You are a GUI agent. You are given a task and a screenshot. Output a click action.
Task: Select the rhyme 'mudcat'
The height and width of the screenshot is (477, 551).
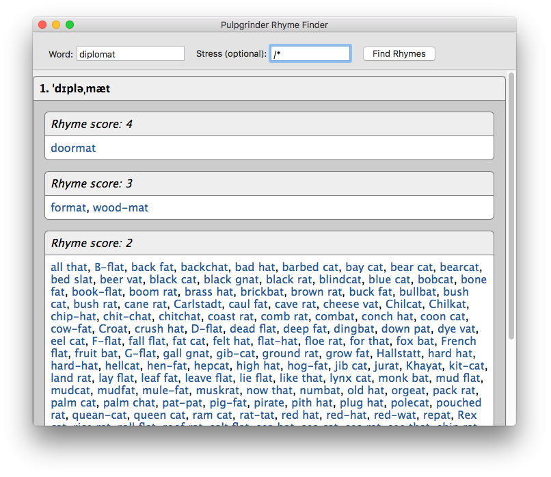[x=70, y=391]
